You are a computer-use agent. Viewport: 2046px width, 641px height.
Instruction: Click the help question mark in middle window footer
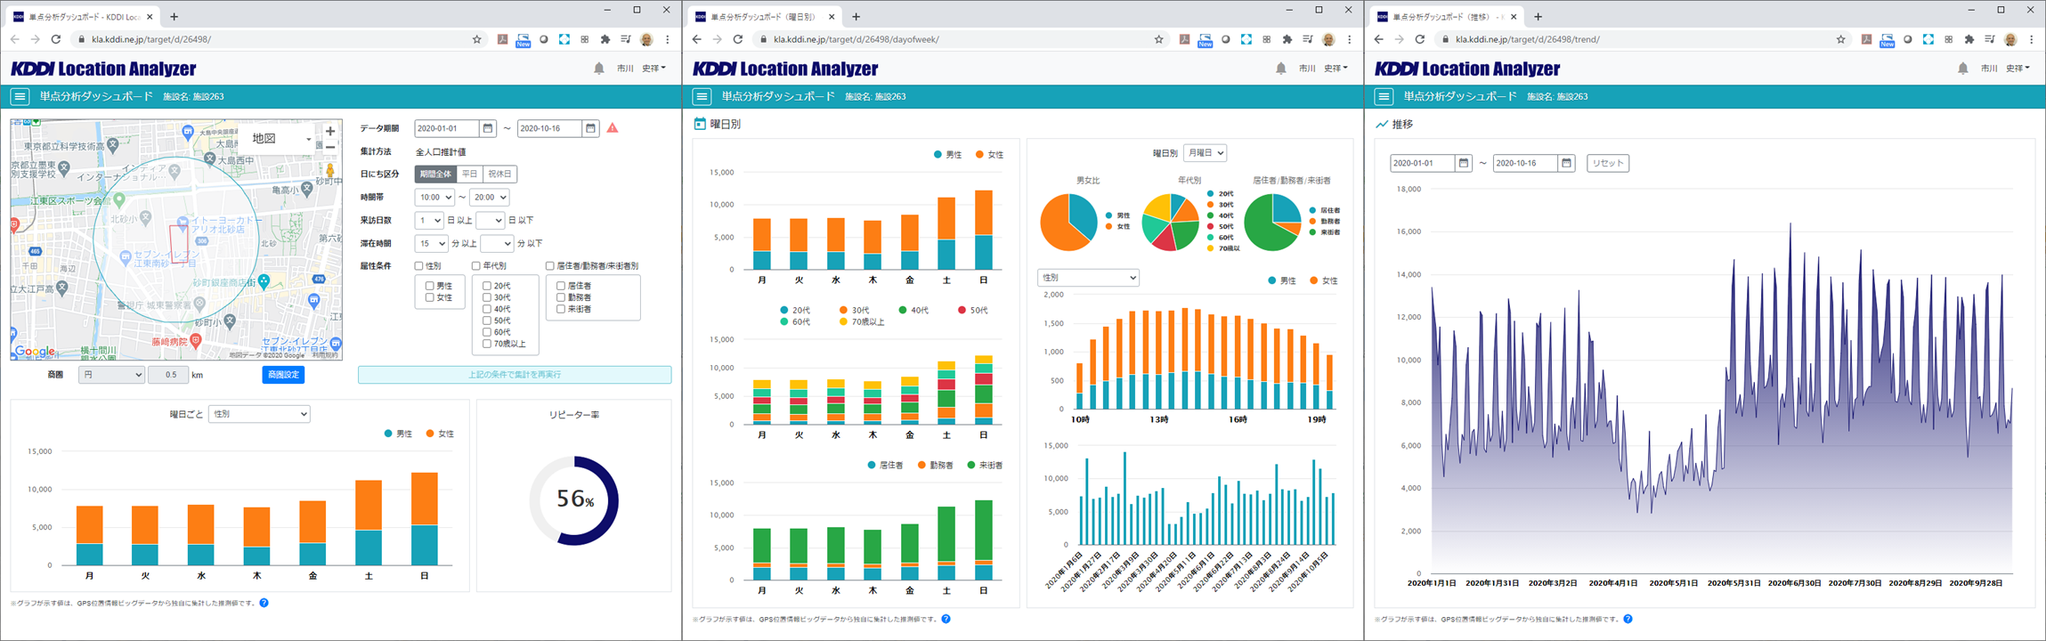tap(946, 619)
